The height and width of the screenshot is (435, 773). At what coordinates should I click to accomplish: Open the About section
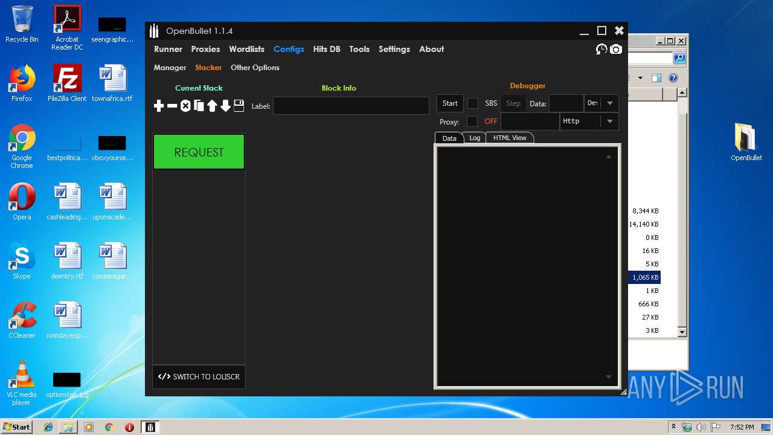click(431, 49)
